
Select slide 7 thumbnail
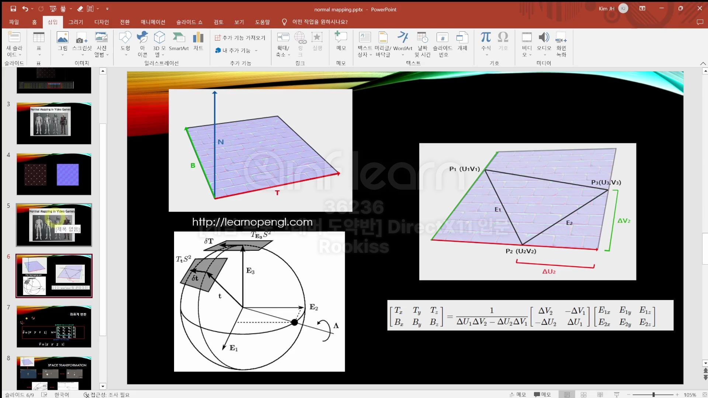(x=54, y=327)
